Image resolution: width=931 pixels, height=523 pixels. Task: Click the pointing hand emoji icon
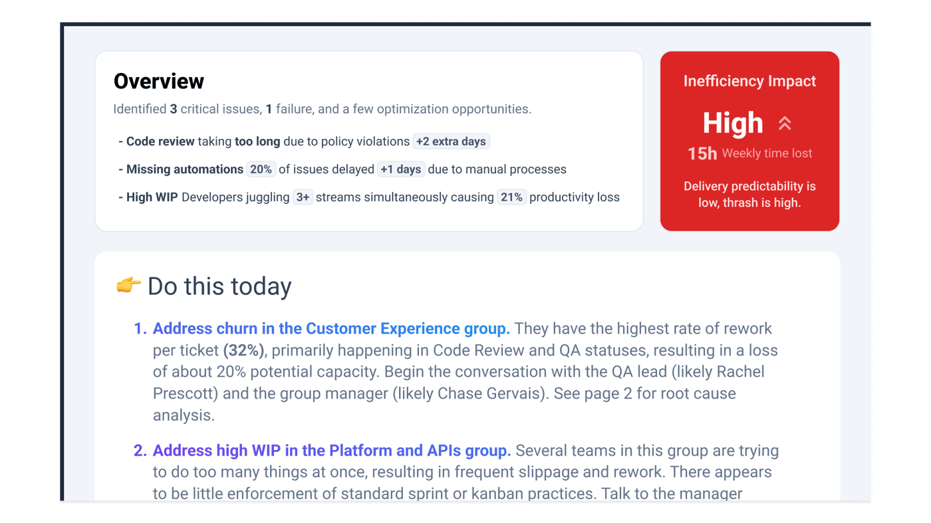point(128,286)
